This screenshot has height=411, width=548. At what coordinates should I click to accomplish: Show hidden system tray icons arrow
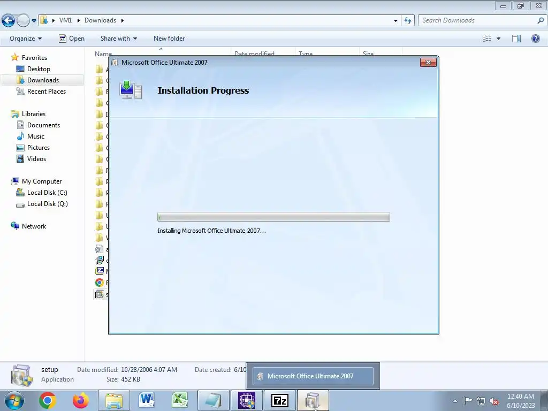point(455,401)
